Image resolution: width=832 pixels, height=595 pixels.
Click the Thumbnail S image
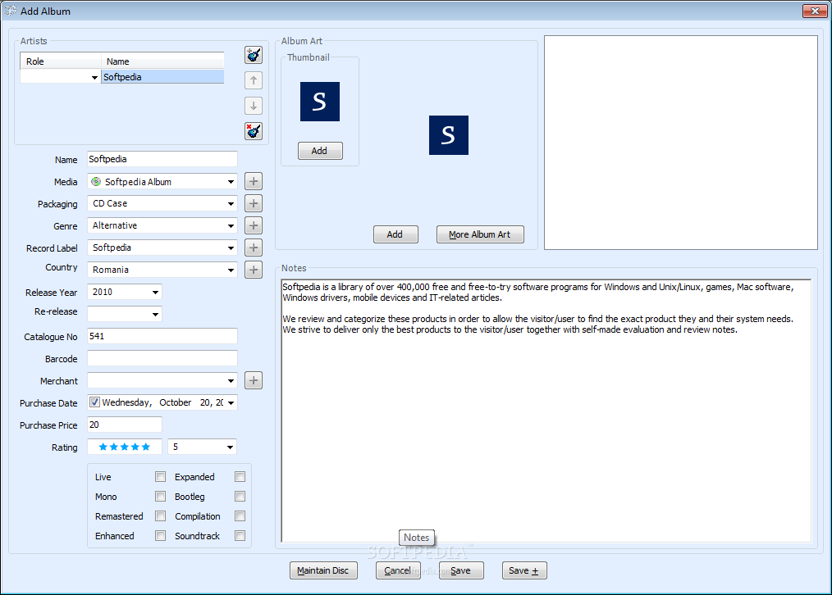(320, 102)
